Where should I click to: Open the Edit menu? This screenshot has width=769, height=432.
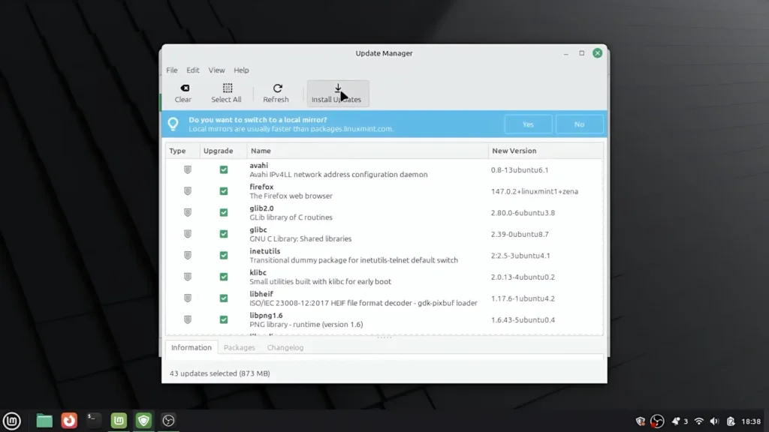coord(193,70)
